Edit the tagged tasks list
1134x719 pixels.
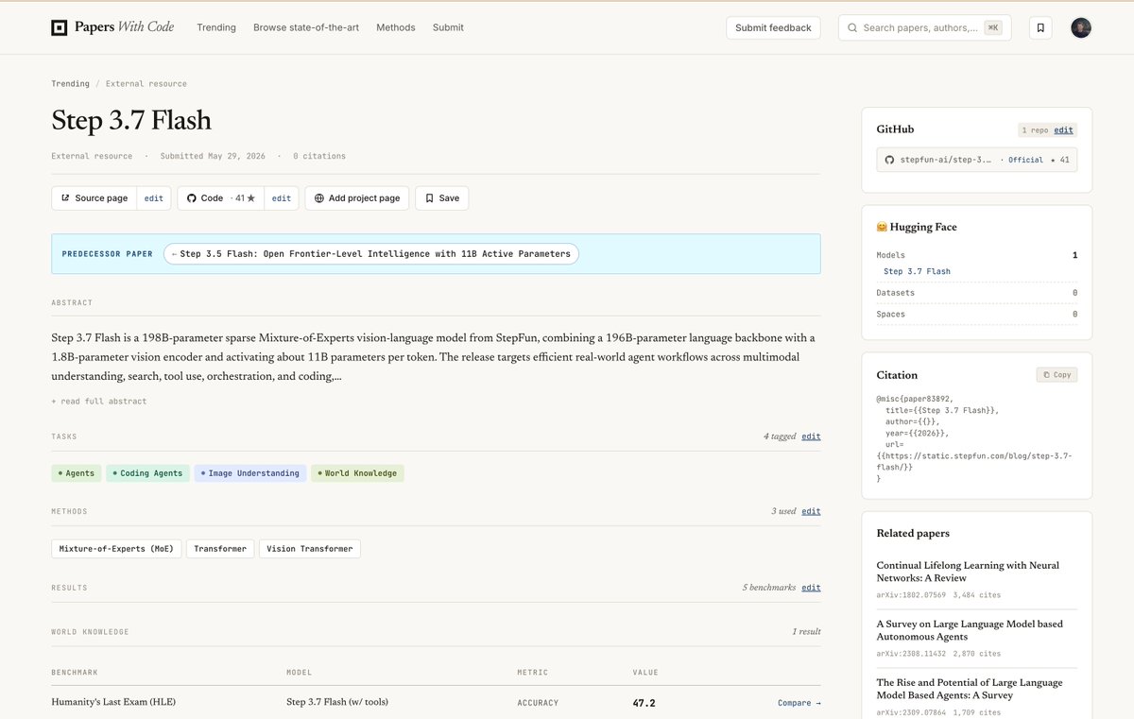(x=811, y=437)
